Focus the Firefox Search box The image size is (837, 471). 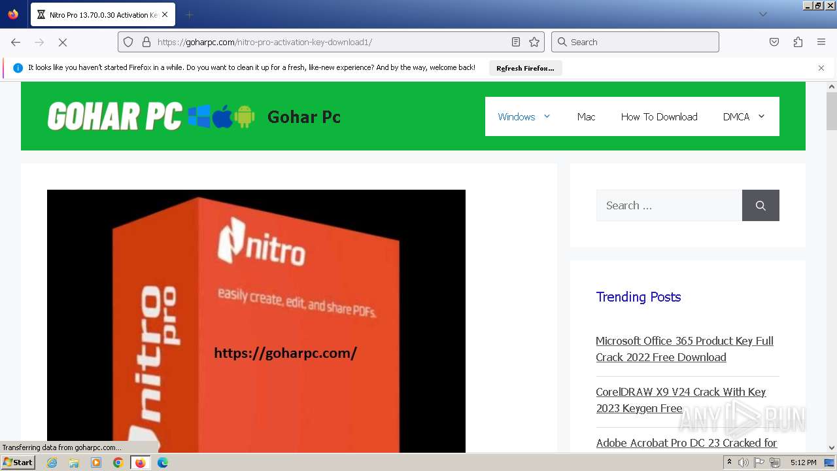(635, 42)
